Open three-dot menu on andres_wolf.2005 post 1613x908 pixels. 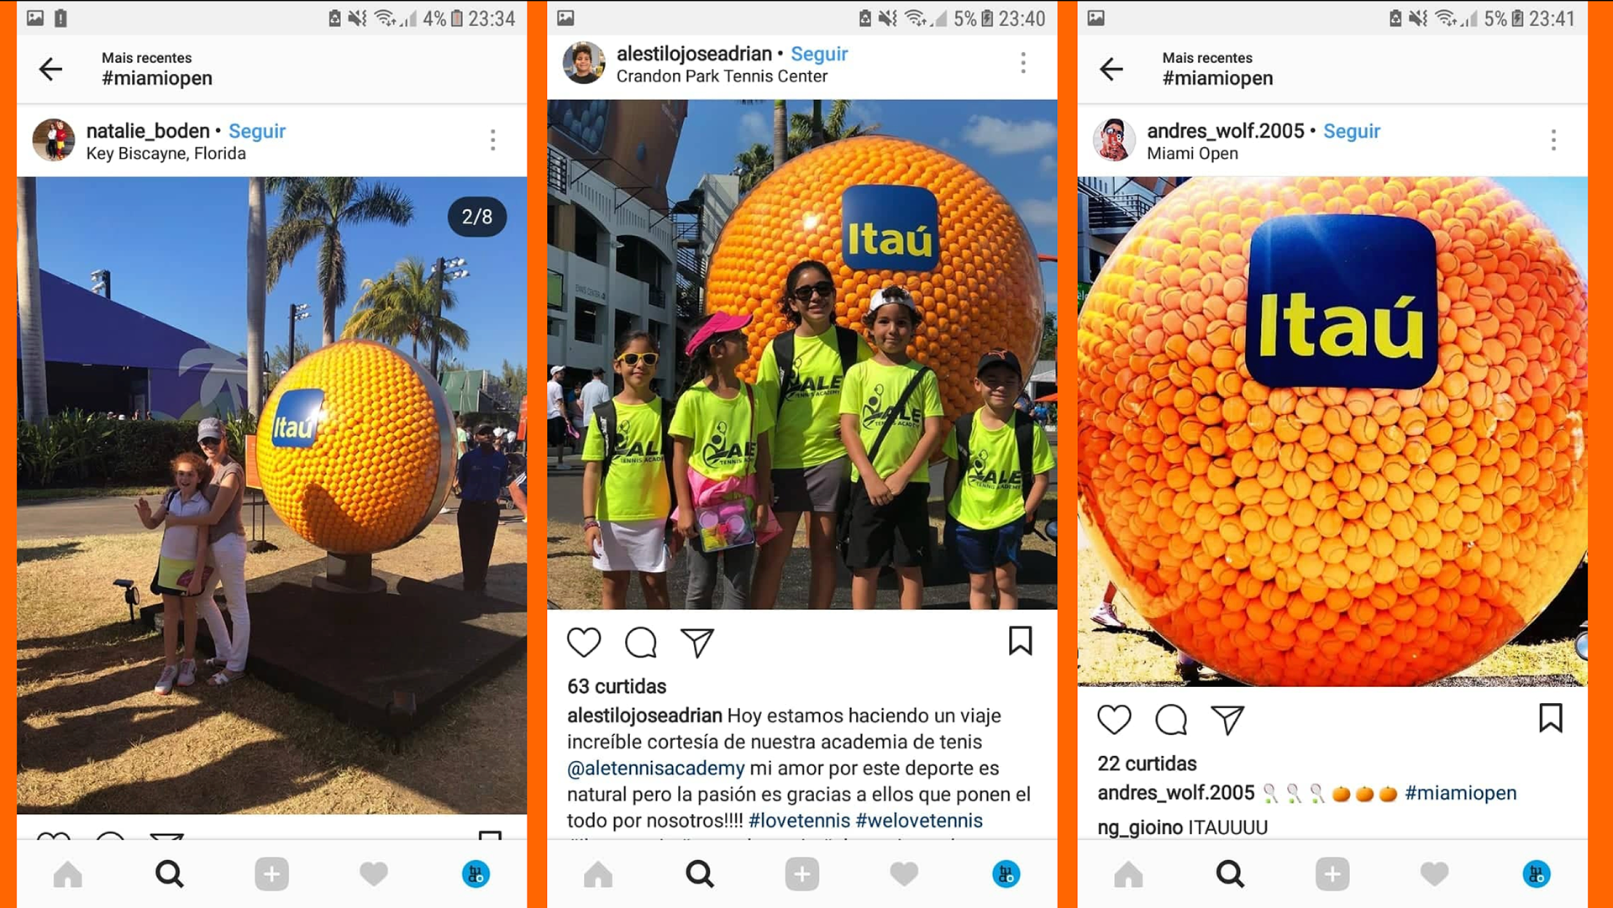coord(1553,140)
